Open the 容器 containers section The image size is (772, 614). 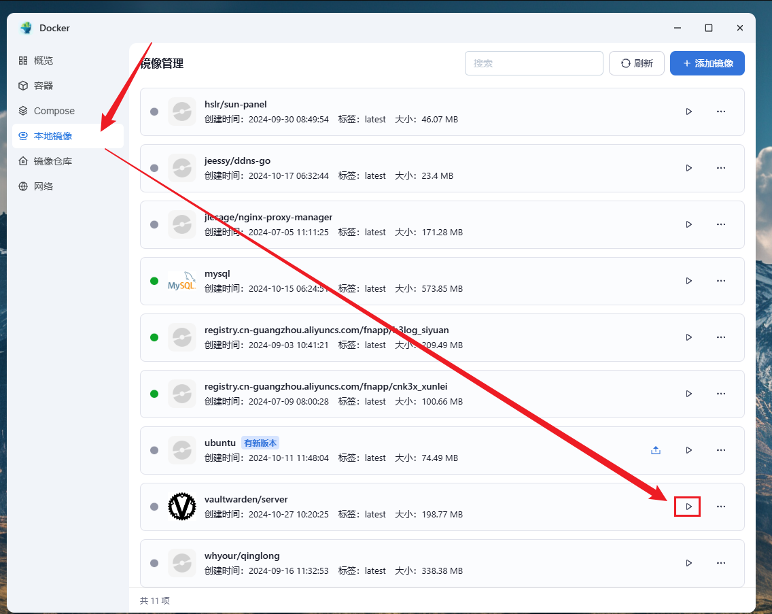(43, 86)
